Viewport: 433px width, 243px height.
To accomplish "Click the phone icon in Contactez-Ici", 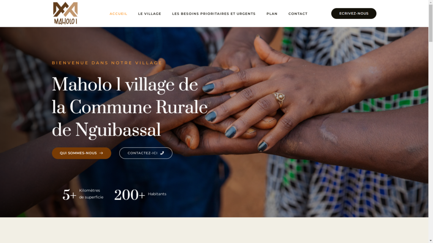I will click(162, 153).
